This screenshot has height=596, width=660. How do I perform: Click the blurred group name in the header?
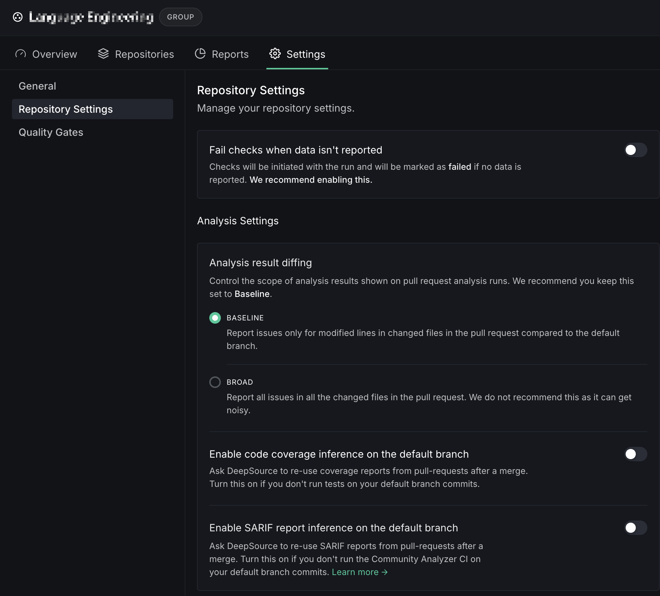(91, 17)
